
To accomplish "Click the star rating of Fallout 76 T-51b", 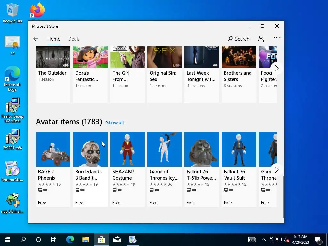I will (x=195, y=184).
